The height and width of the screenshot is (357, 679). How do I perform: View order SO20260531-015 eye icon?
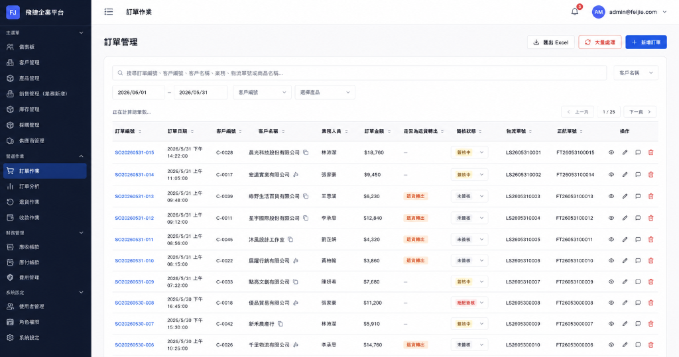611,153
